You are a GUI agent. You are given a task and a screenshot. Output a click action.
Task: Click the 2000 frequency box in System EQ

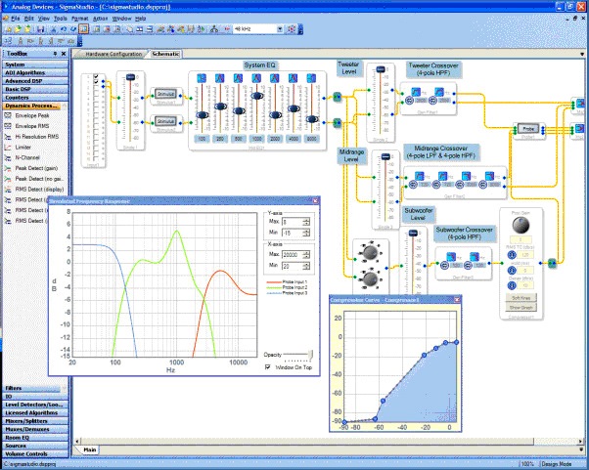pyautogui.click(x=275, y=139)
